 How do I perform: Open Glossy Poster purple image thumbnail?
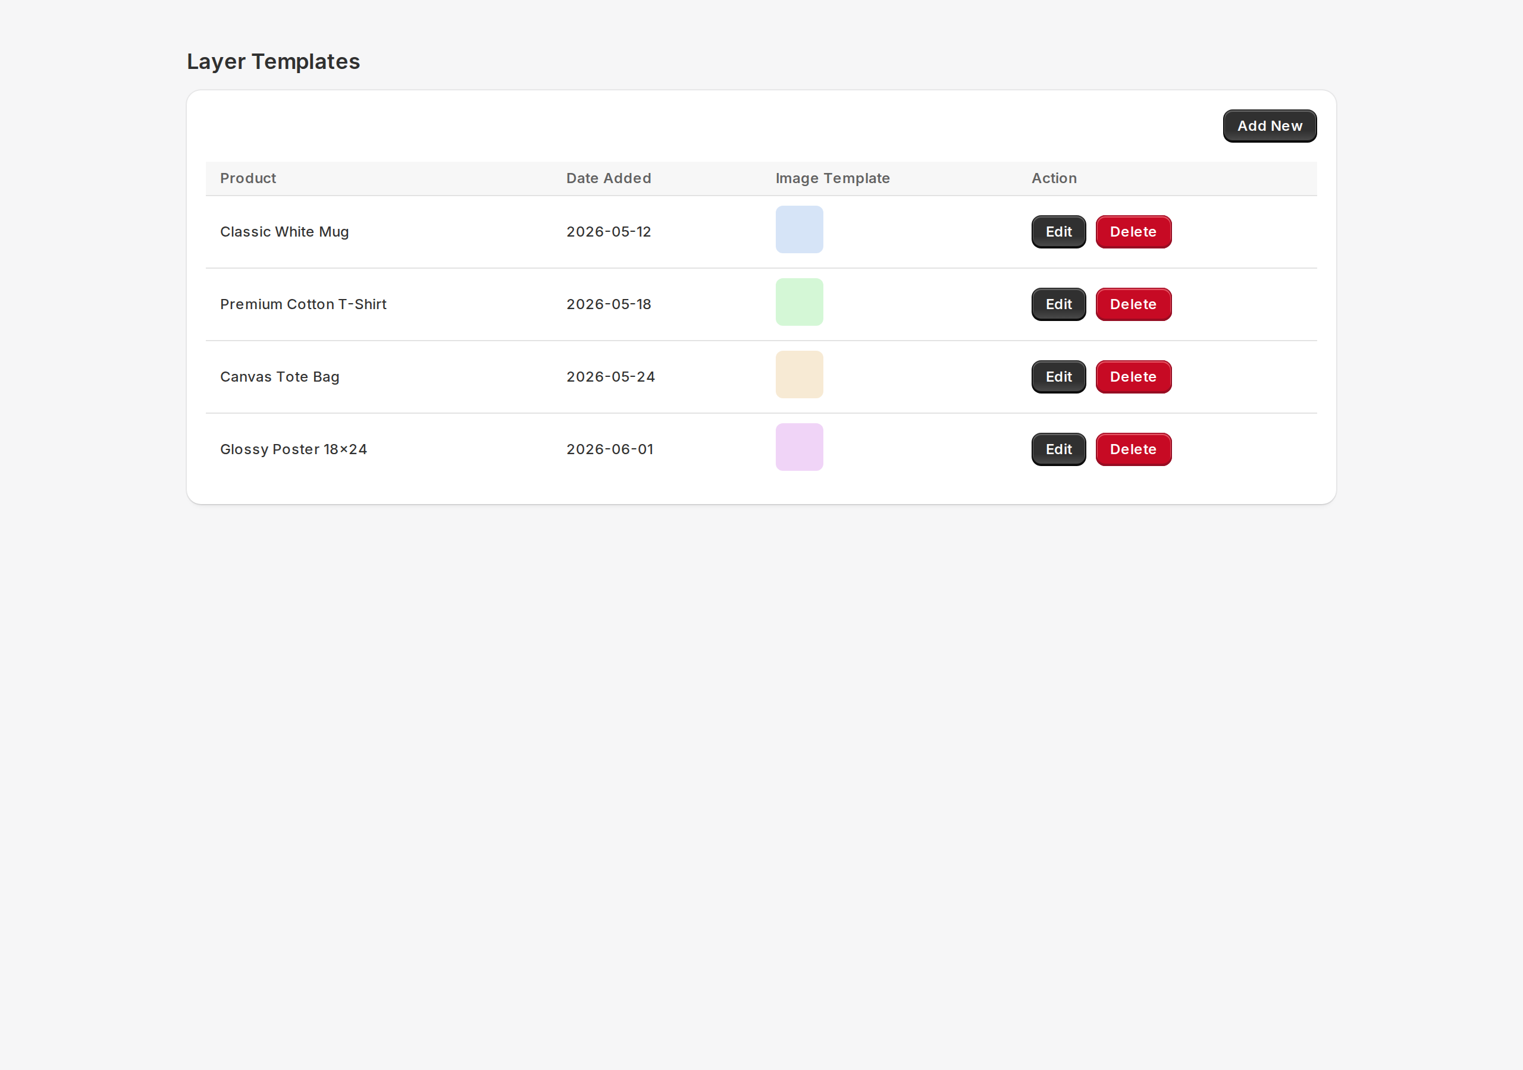point(800,448)
